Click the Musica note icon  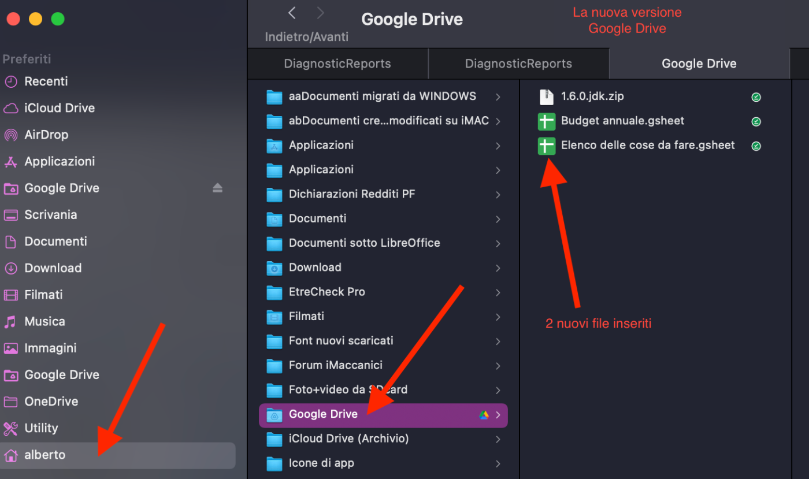coord(10,322)
